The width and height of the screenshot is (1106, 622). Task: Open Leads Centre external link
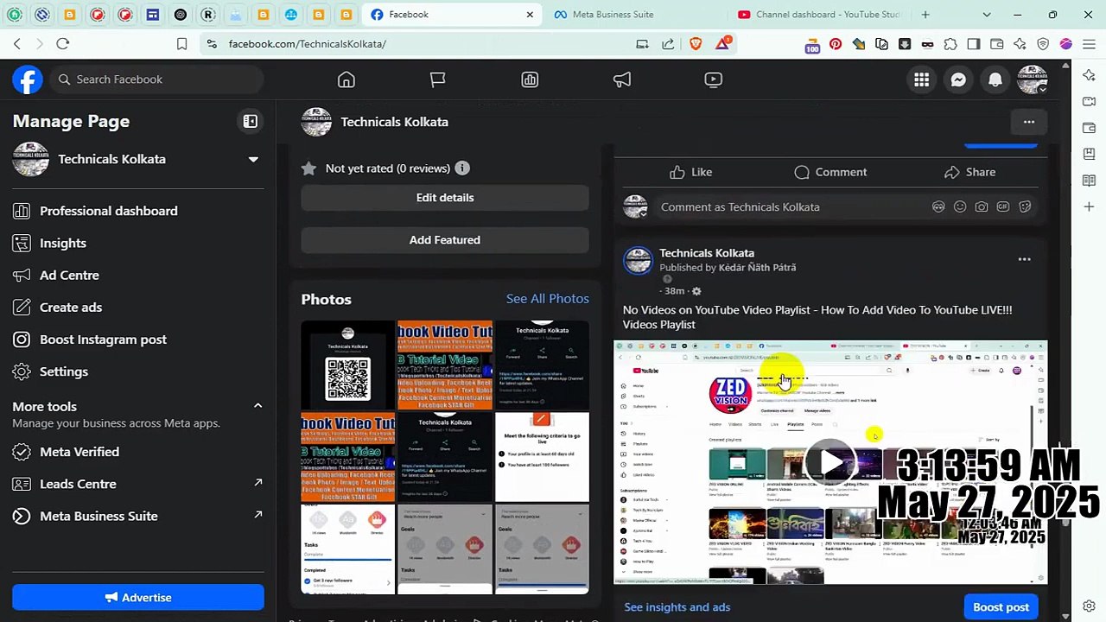pos(138,484)
